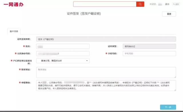Open the 户口所在地公安派出所 dropdown
183x112 pixels.
coord(63,61)
